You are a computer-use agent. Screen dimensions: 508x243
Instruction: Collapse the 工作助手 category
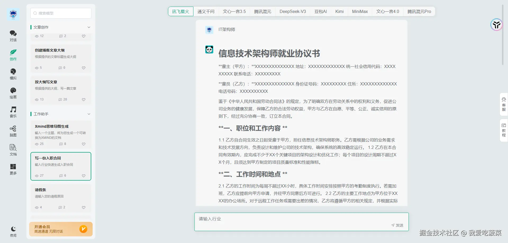[x=89, y=114]
